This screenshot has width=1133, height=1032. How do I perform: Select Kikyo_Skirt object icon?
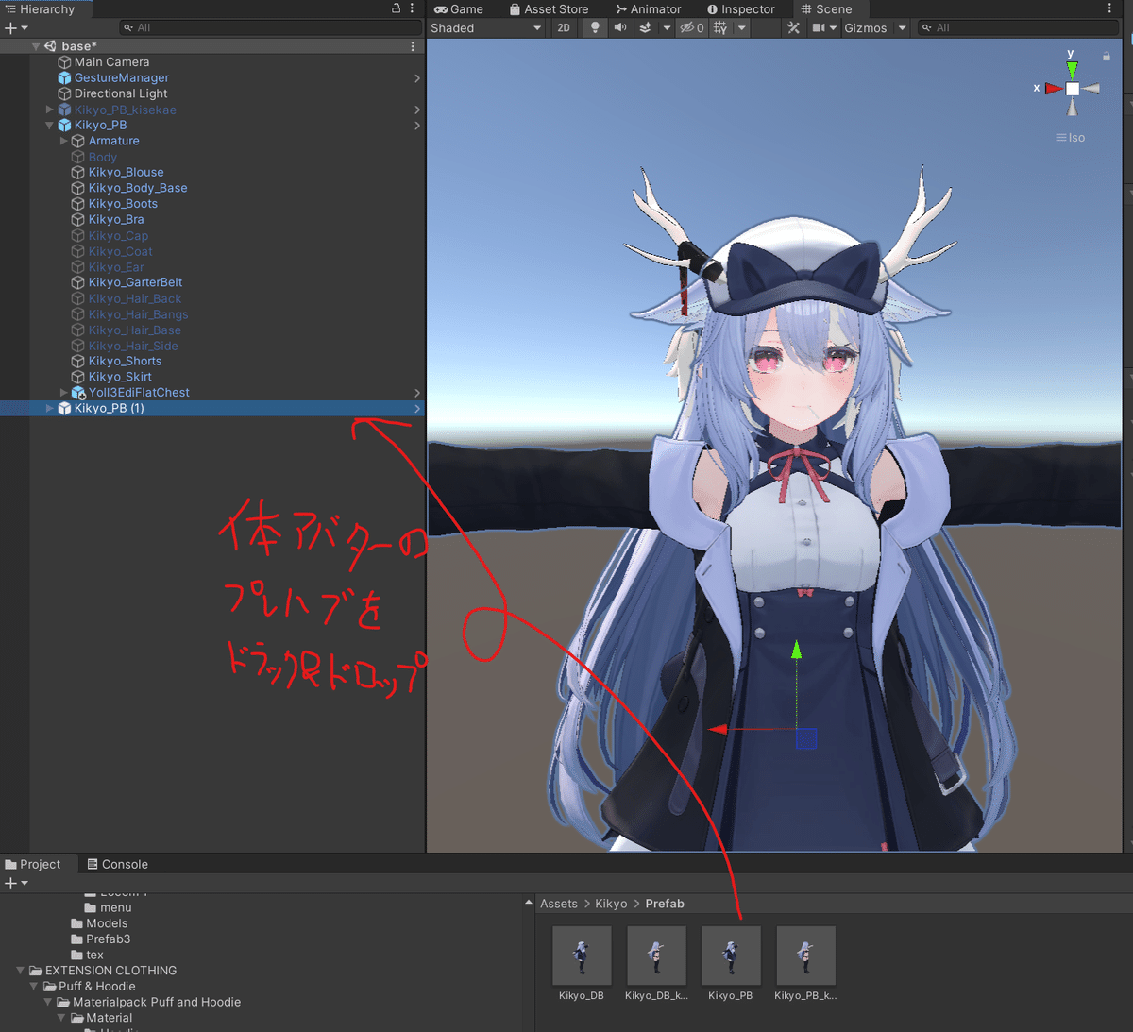[78, 377]
